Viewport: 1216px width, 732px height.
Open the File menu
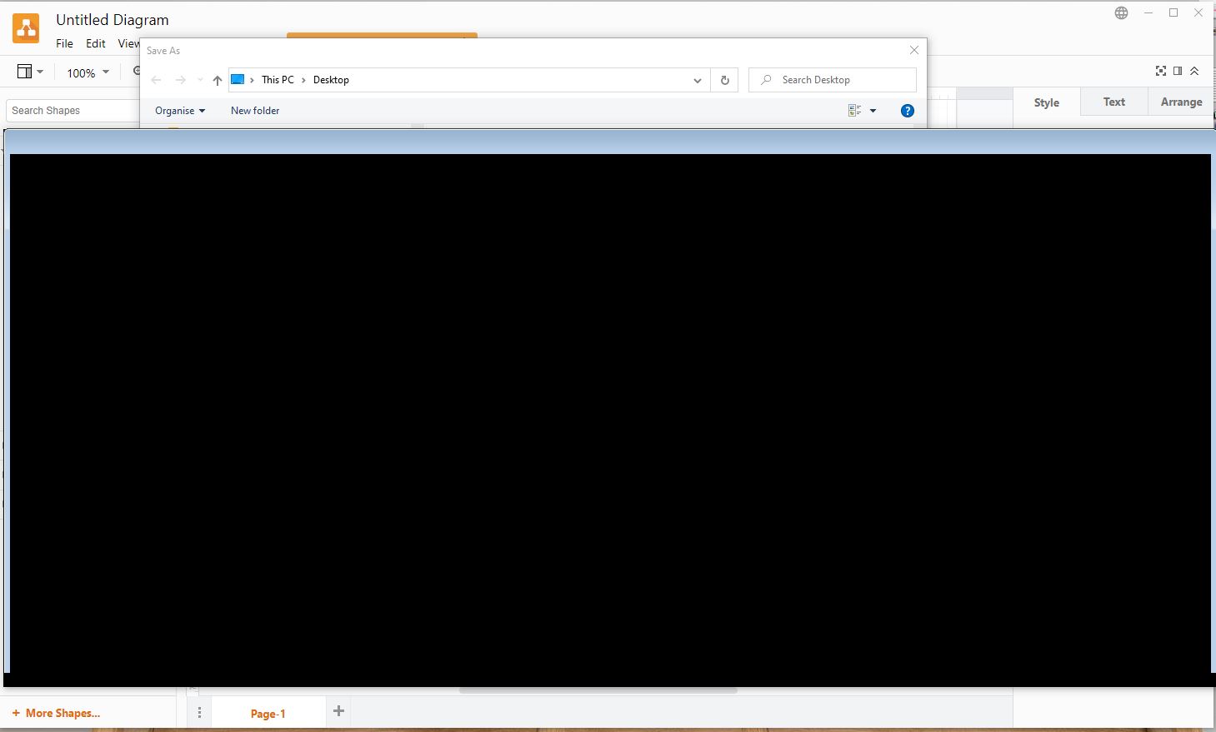pos(64,43)
